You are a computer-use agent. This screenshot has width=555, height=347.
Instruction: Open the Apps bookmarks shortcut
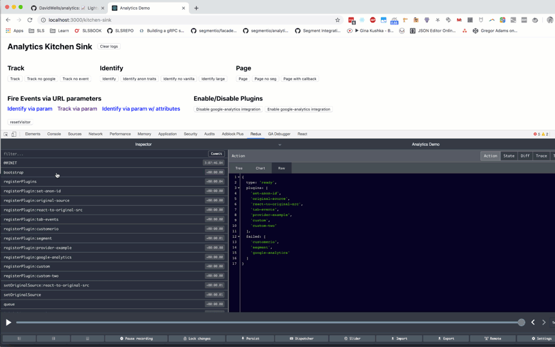pos(15,31)
